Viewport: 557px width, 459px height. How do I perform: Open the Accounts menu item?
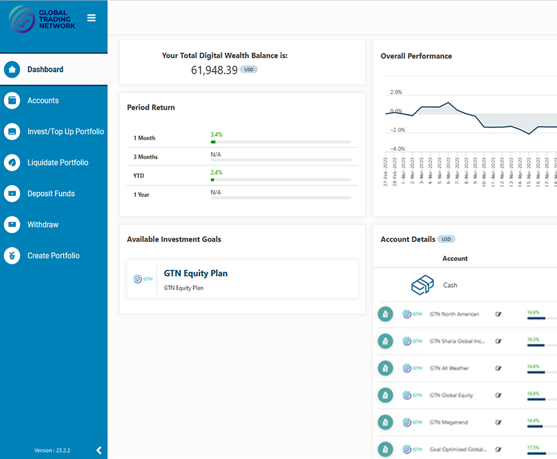tap(54, 100)
